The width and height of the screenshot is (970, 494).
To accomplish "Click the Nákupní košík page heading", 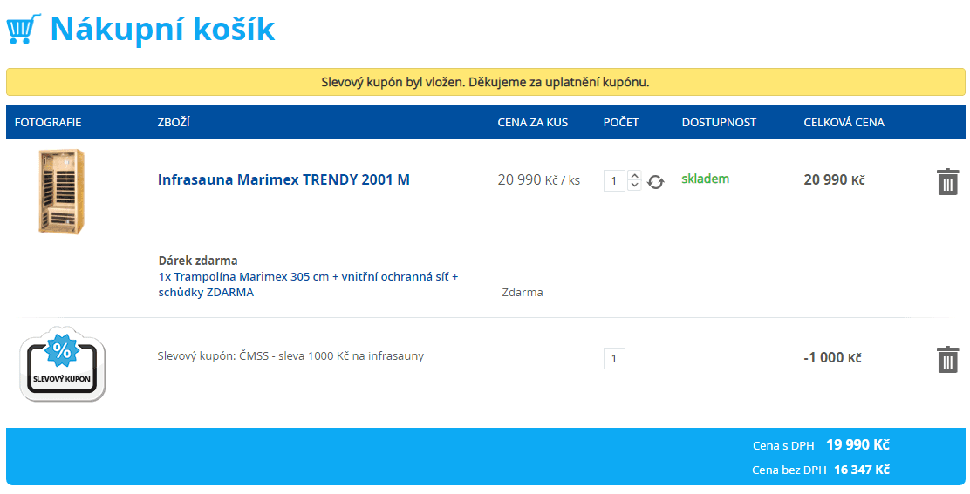I will pyautogui.click(x=163, y=29).
